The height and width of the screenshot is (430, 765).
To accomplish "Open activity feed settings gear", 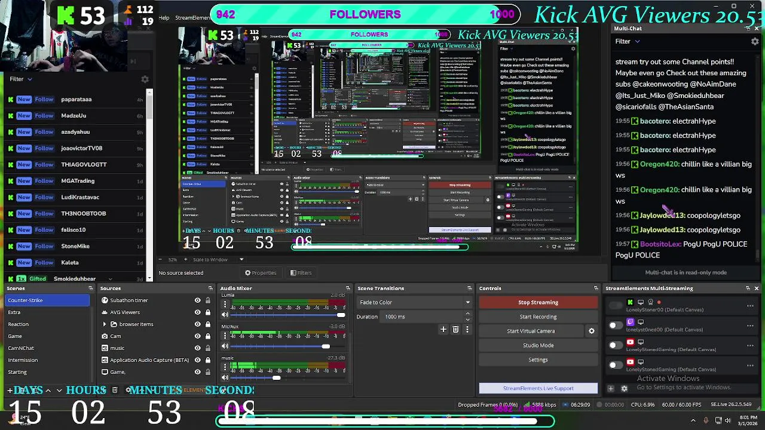I will 145,79.
